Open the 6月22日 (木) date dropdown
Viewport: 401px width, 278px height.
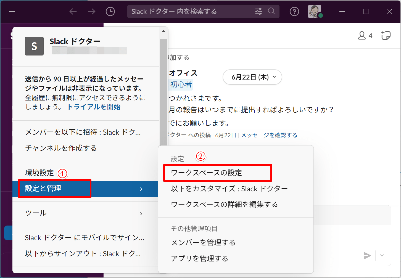(x=252, y=77)
